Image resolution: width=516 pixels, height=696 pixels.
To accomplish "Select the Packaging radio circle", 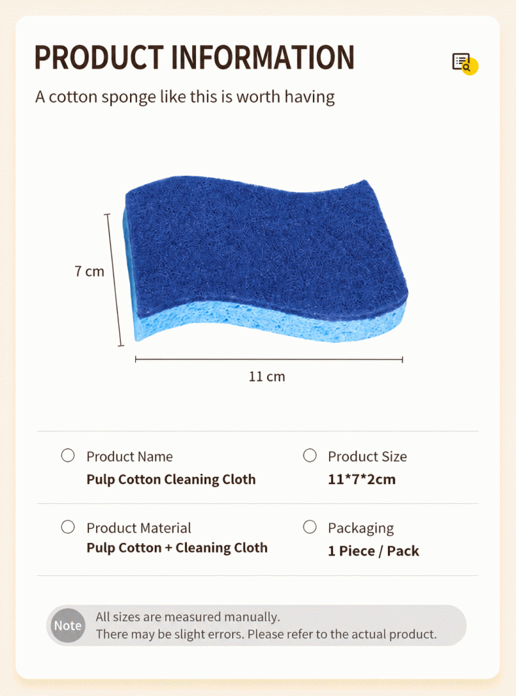I will (x=310, y=527).
